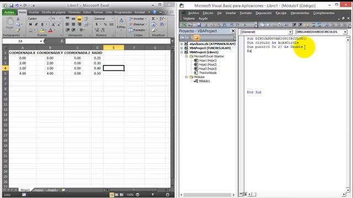The height and width of the screenshot is (198, 353).
Task: Click the save icon in VBA toolbar
Action: pos(199,25)
